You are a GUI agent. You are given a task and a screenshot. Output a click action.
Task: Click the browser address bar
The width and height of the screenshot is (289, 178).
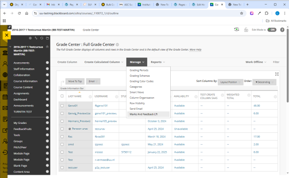(137, 13)
